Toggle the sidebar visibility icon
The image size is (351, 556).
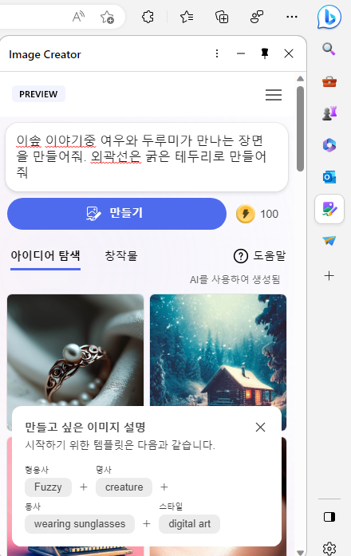[x=329, y=517]
